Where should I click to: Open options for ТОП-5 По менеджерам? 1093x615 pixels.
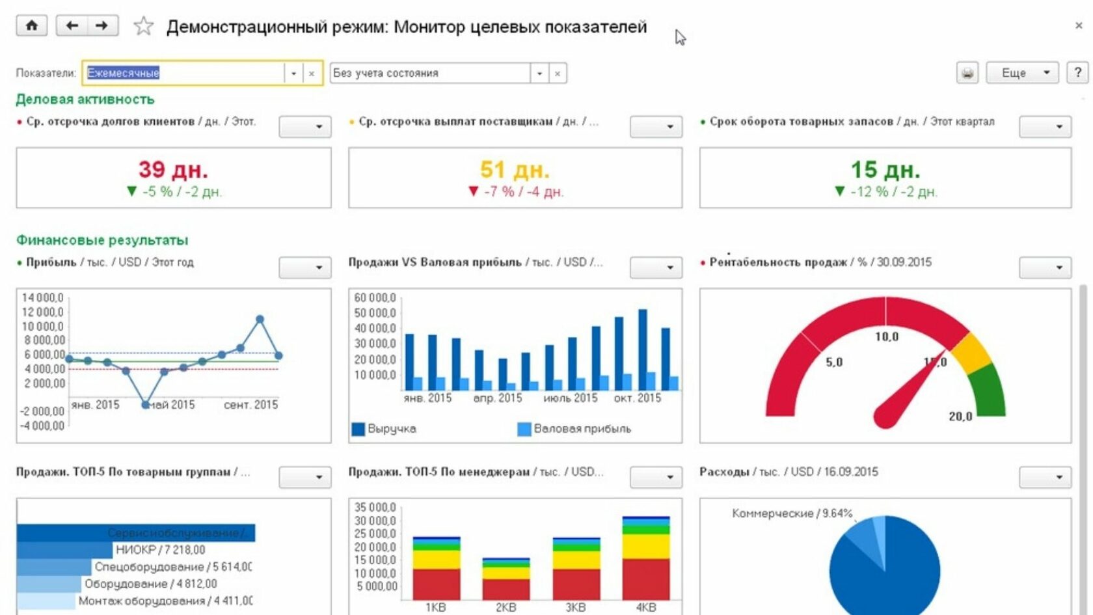[x=656, y=477]
